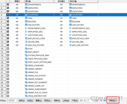The width and height of the screenshot is (127, 104).
Task: Click source schema HR in LOCATIONS row
Action: pos(17,11)
